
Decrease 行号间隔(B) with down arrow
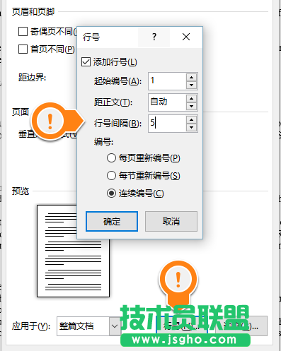point(191,128)
